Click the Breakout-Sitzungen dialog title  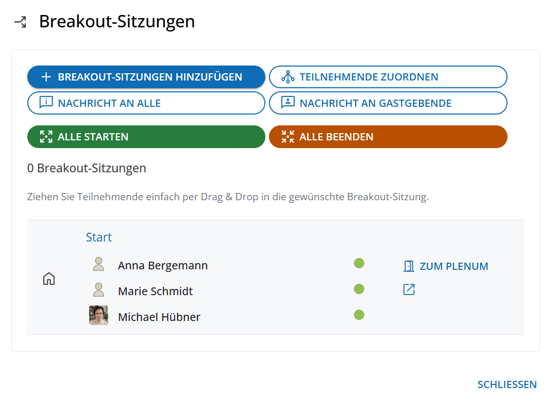point(117,22)
